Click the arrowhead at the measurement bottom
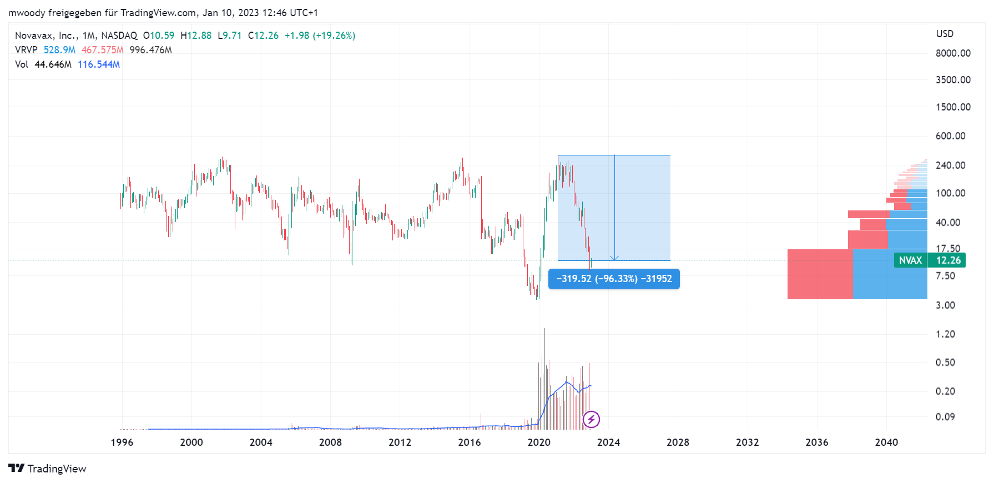This screenshot has height=483, width=994. (x=614, y=258)
